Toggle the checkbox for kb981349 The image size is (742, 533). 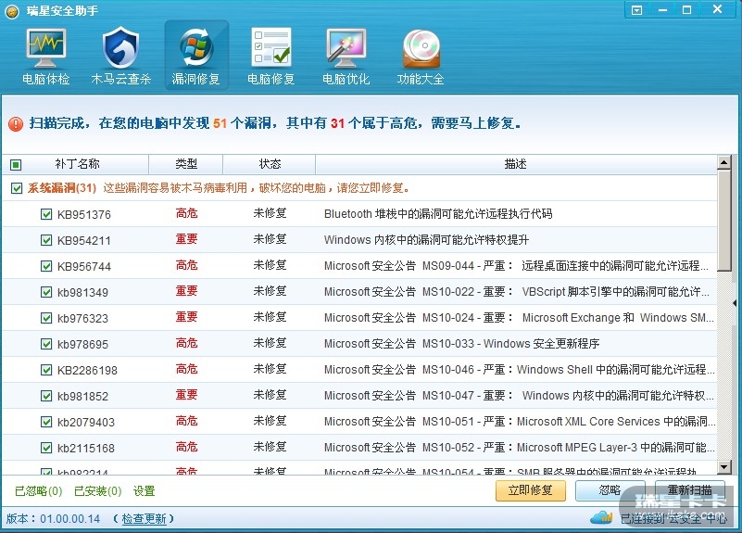coord(46,292)
